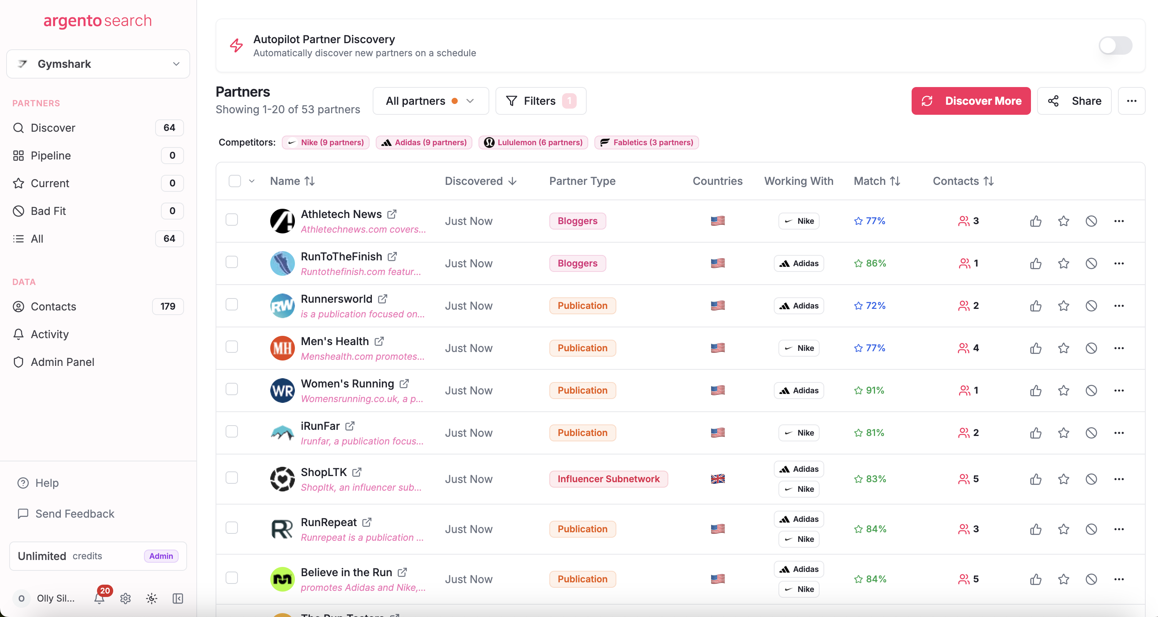Image resolution: width=1158 pixels, height=617 pixels.
Task: Click the argento search logo
Action: pos(97,21)
